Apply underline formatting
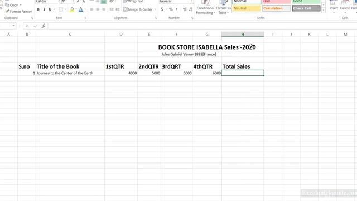This screenshot has height=201, width=357. 50,9
